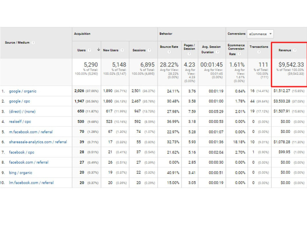Select google / cpc users 1,947
Viewport: 307px width, 230px height.
coord(79,101)
